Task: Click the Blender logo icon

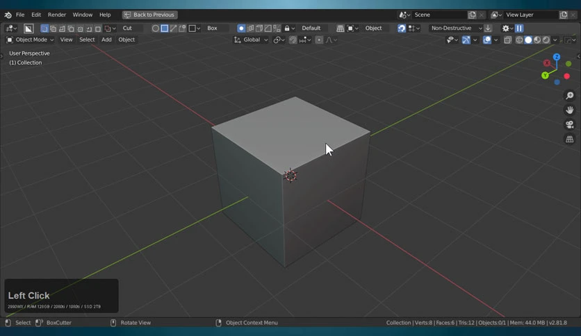Action: 8,15
